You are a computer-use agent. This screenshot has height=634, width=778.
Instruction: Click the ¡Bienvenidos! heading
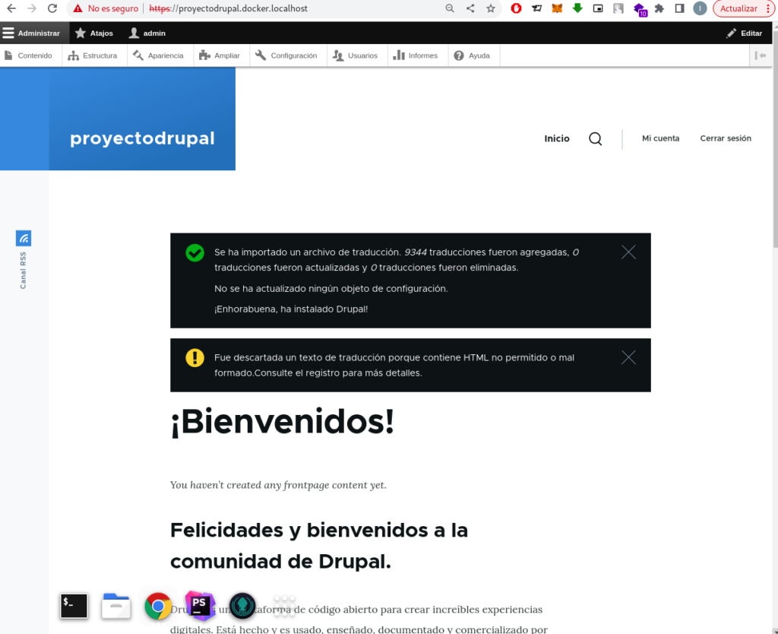click(x=283, y=422)
